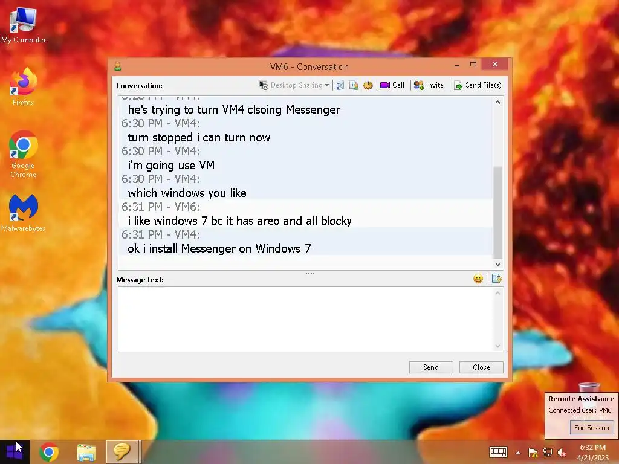Invite another user to conversation
619x464 pixels.
click(429, 85)
